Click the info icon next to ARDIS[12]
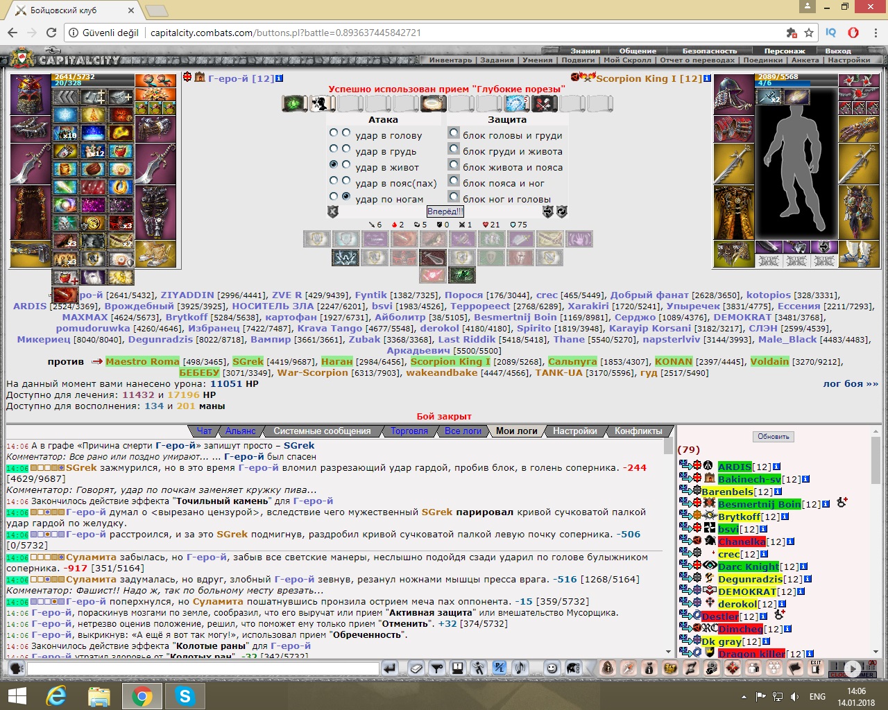The image size is (888, 710). click(x=776, y=467)
